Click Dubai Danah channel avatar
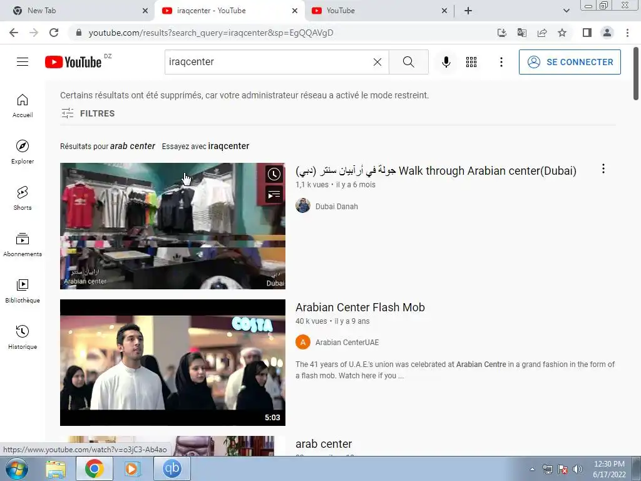This screenshot has height=481, width=641. pos(303,205)
